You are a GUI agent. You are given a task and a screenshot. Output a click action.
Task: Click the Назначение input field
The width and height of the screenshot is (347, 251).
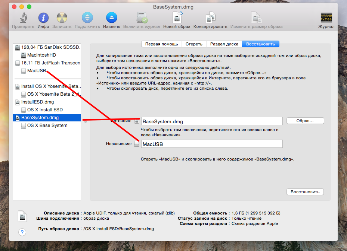[212, 144]
